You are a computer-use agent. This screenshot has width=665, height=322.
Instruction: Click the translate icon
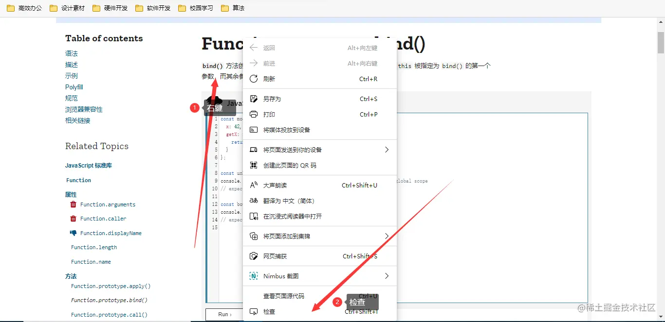(x=253, y=201)
